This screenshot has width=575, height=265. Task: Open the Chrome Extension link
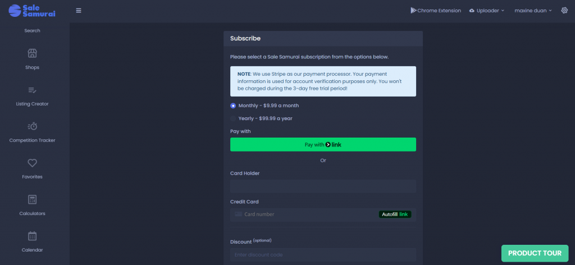[x=435, y=11]
